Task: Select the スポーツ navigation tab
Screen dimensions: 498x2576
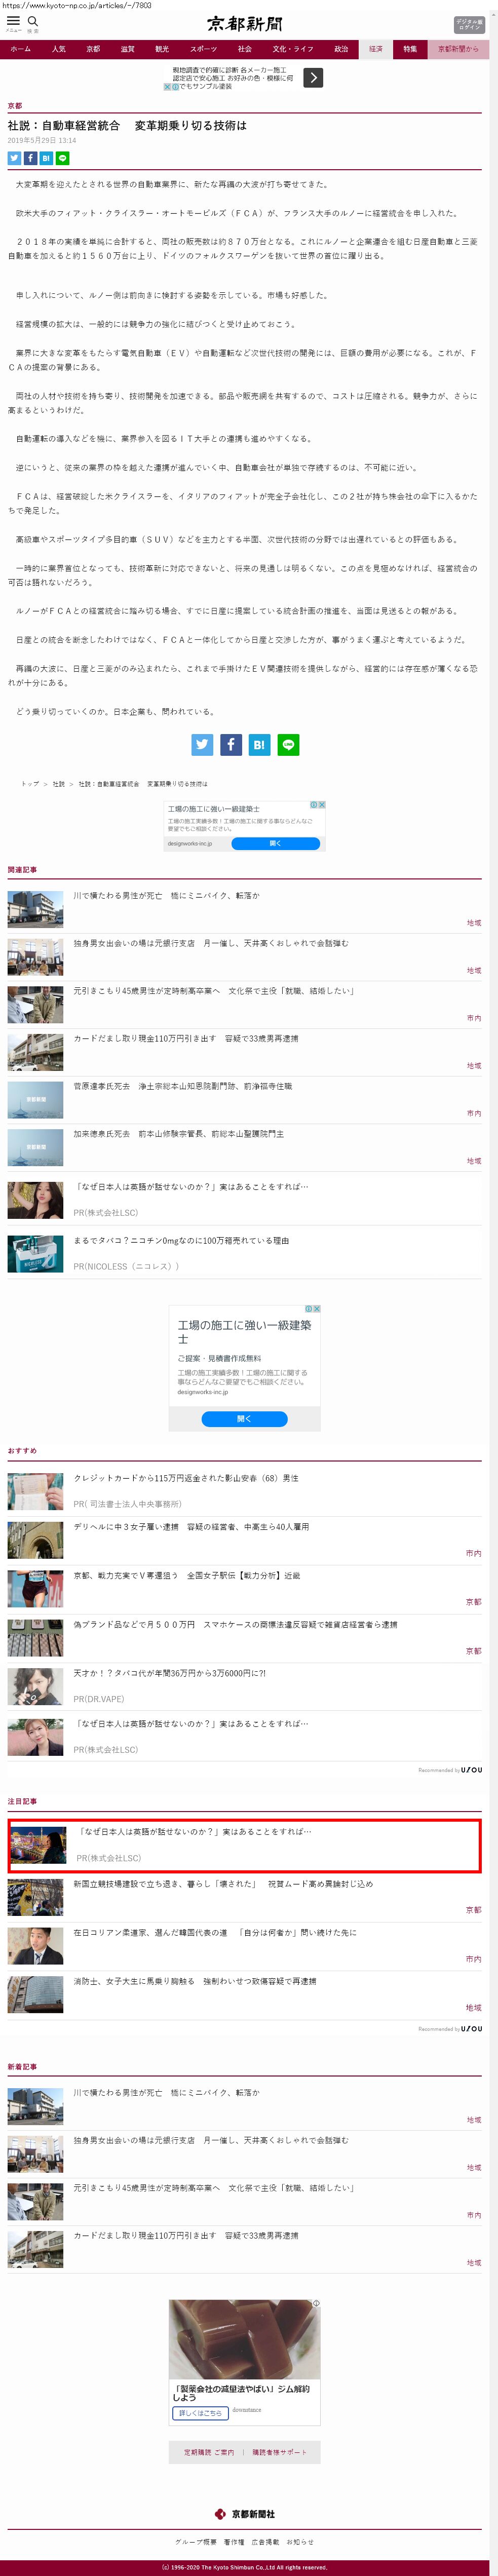Action: coord(203,49)
